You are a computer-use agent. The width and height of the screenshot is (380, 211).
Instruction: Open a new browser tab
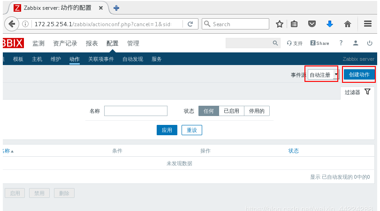click(x=116, y=8)
